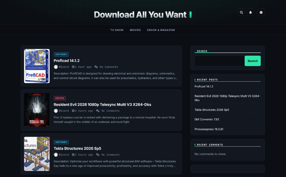Click 'No comments to show.' text

coord(210,154)
